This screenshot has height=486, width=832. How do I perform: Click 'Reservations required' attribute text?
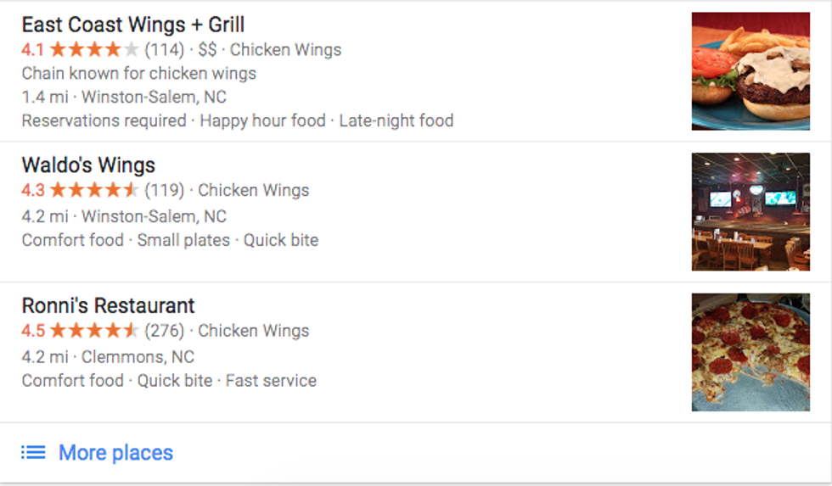[x=104, y=120]
